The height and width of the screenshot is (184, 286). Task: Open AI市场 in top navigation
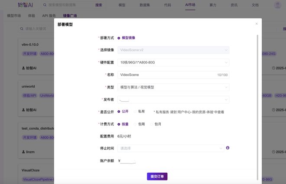coord(190,5)
